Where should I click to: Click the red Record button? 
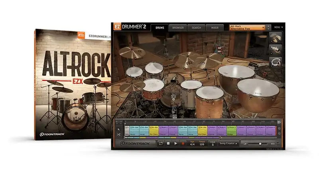tap(183, 144)
